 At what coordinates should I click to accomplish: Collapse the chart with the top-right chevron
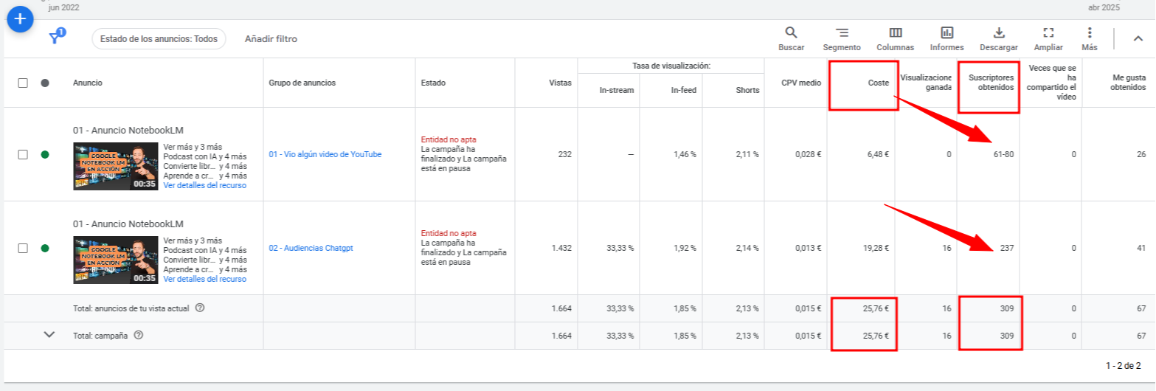coord(1137,39)
